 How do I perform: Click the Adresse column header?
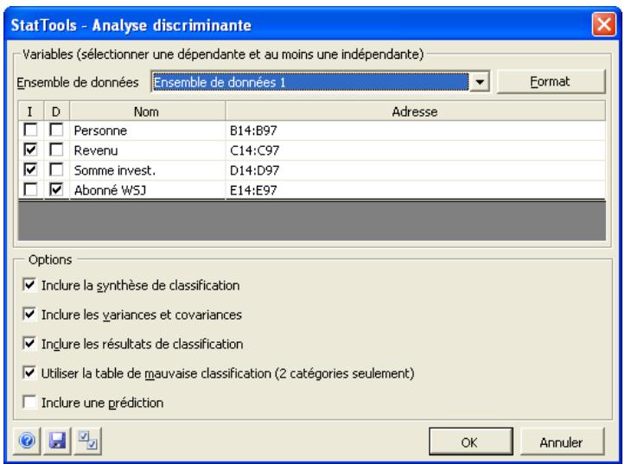[415, 111]
